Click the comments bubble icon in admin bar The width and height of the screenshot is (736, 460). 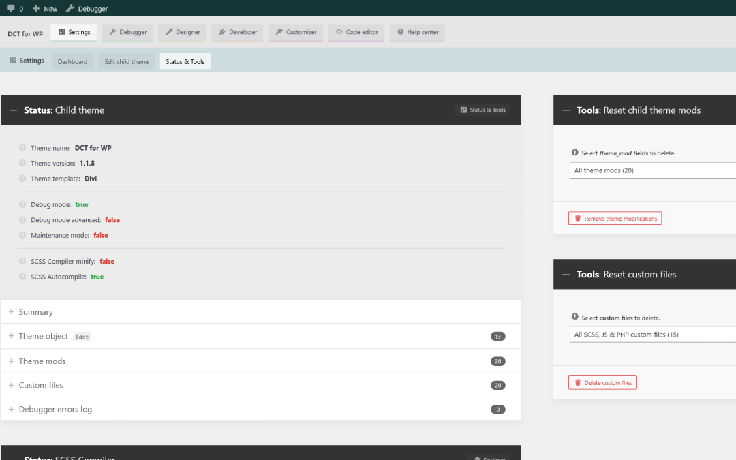point(12,8)
